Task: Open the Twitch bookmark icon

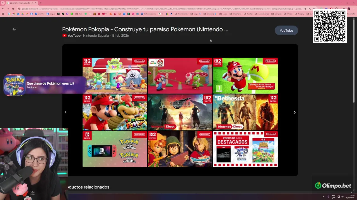Action: coord(67,14)
